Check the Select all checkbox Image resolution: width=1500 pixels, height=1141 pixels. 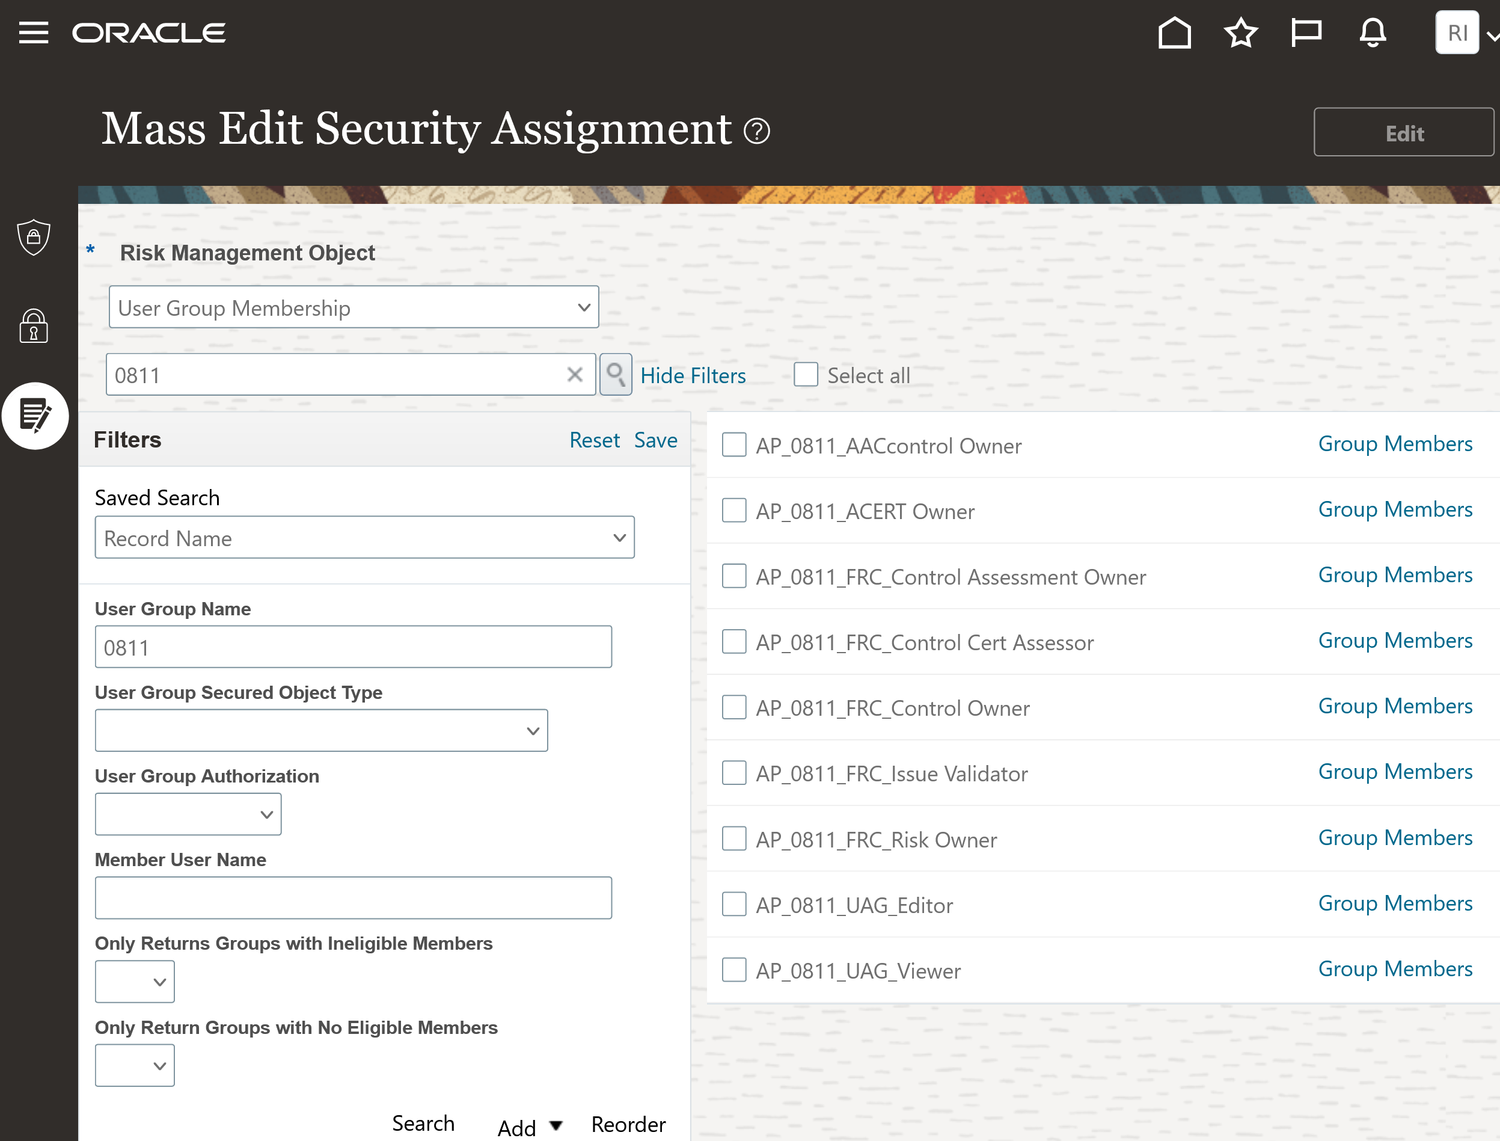805,374
